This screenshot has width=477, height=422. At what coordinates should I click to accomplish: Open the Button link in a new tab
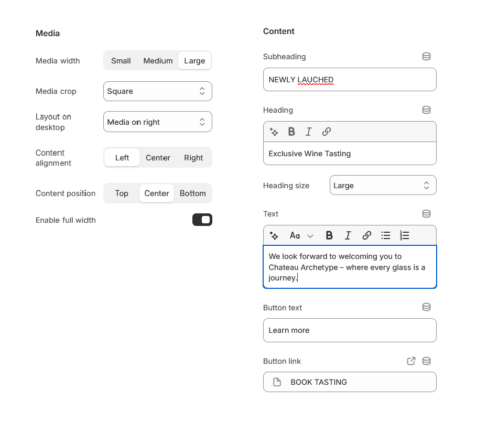click(x=411, y=361)
